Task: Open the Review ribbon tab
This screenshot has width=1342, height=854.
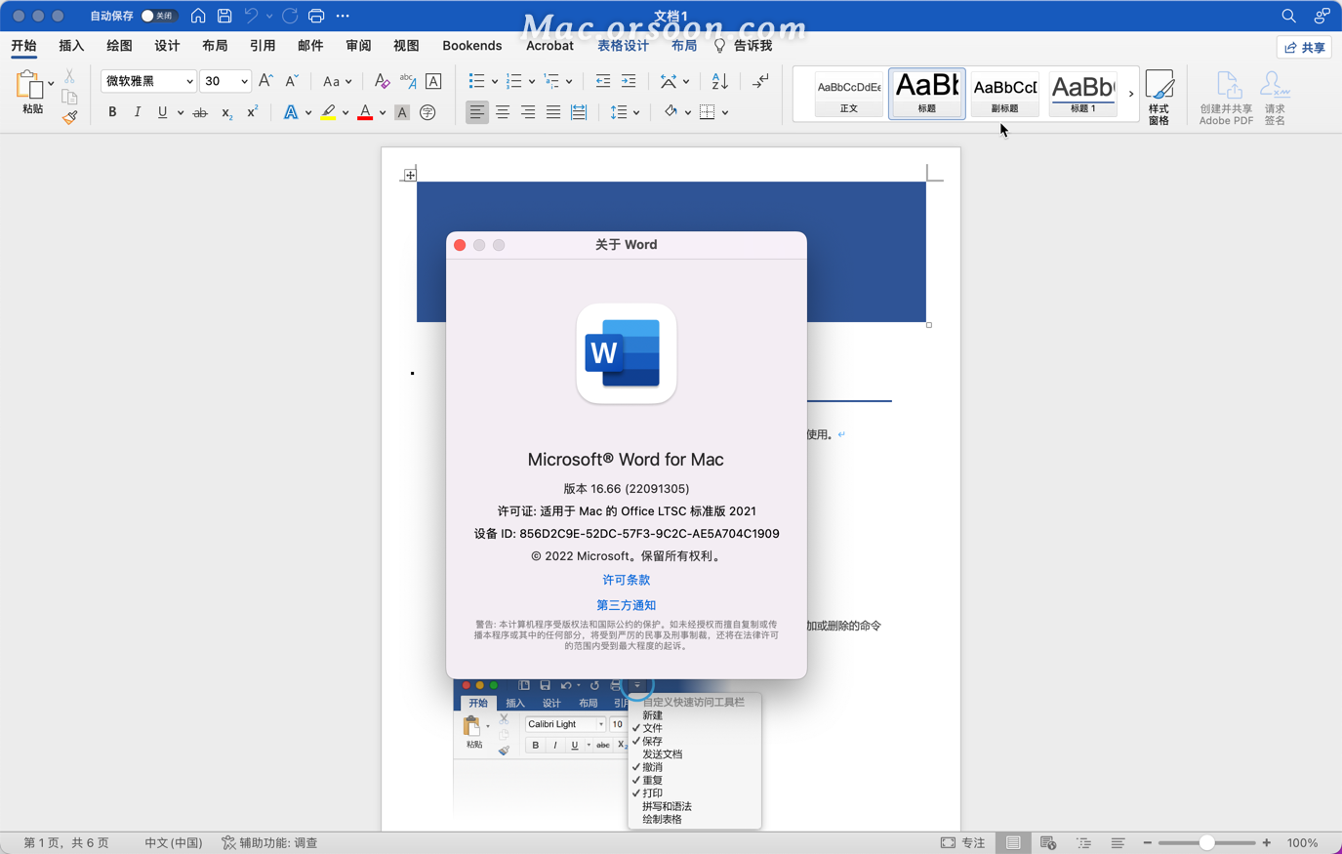Action: click(358, 46)
